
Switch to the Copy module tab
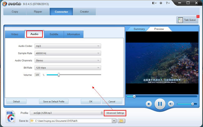tap(15, 11)
